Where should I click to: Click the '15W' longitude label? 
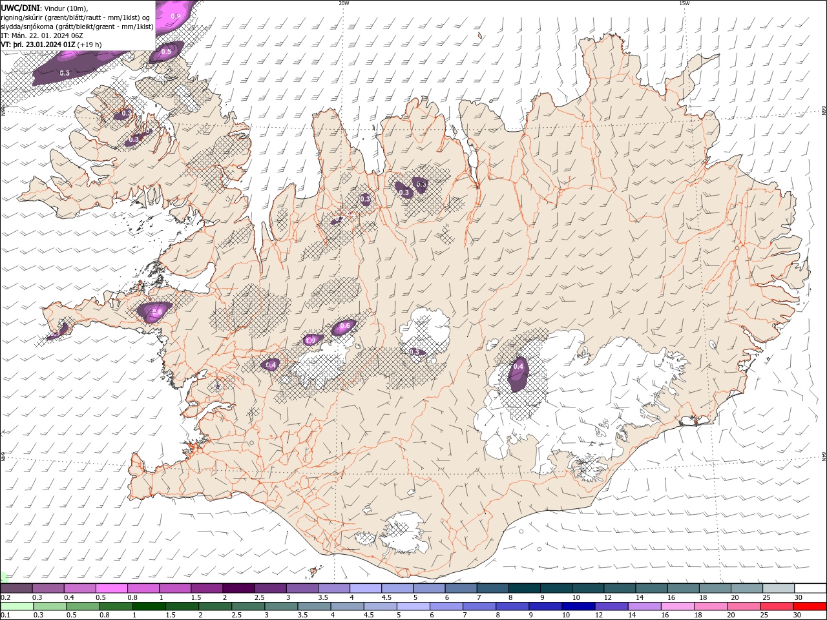(x=684, y=3)
